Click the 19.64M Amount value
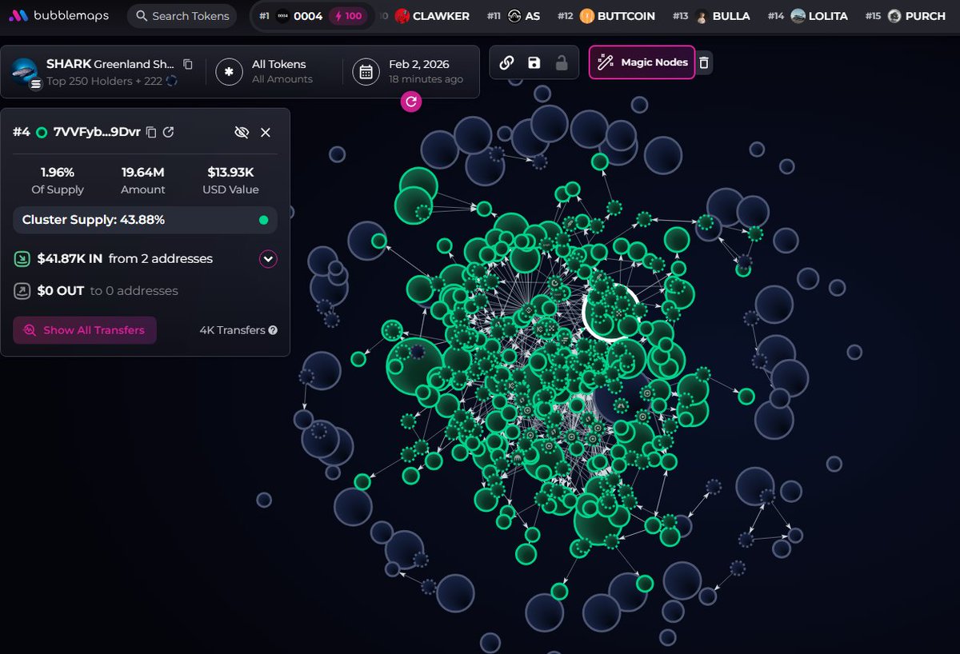Image resolution: width=960 pixels, height=654 pixels. pyautogui.click(x=143, y=172)
